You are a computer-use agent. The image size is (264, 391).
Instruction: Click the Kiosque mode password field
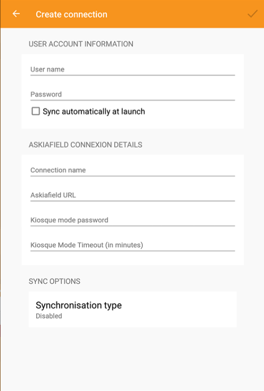(132, 220)
